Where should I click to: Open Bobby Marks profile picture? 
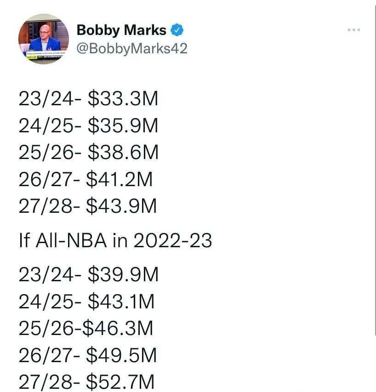[44, 39]
